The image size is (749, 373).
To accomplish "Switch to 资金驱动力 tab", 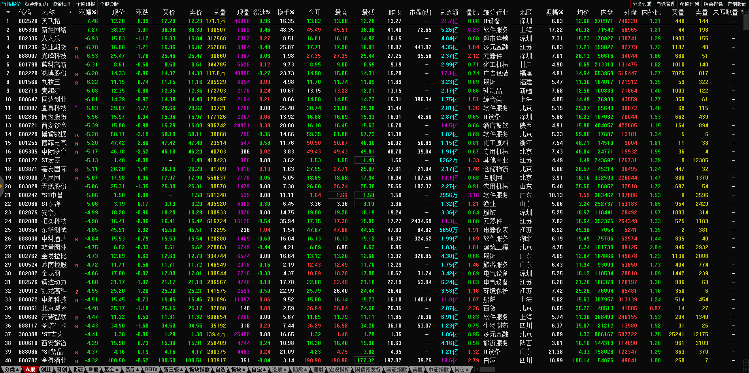I will click(x=36, y=4).
